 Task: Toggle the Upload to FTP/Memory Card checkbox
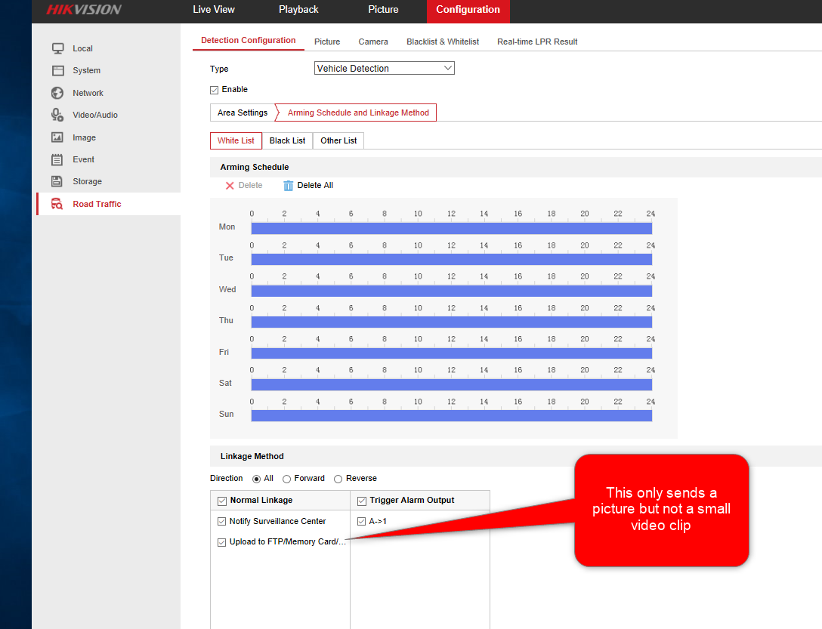click(x=221, y=542)
